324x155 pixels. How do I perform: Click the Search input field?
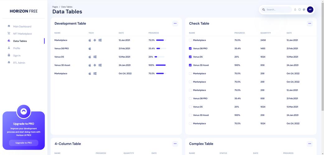point(278,10)
